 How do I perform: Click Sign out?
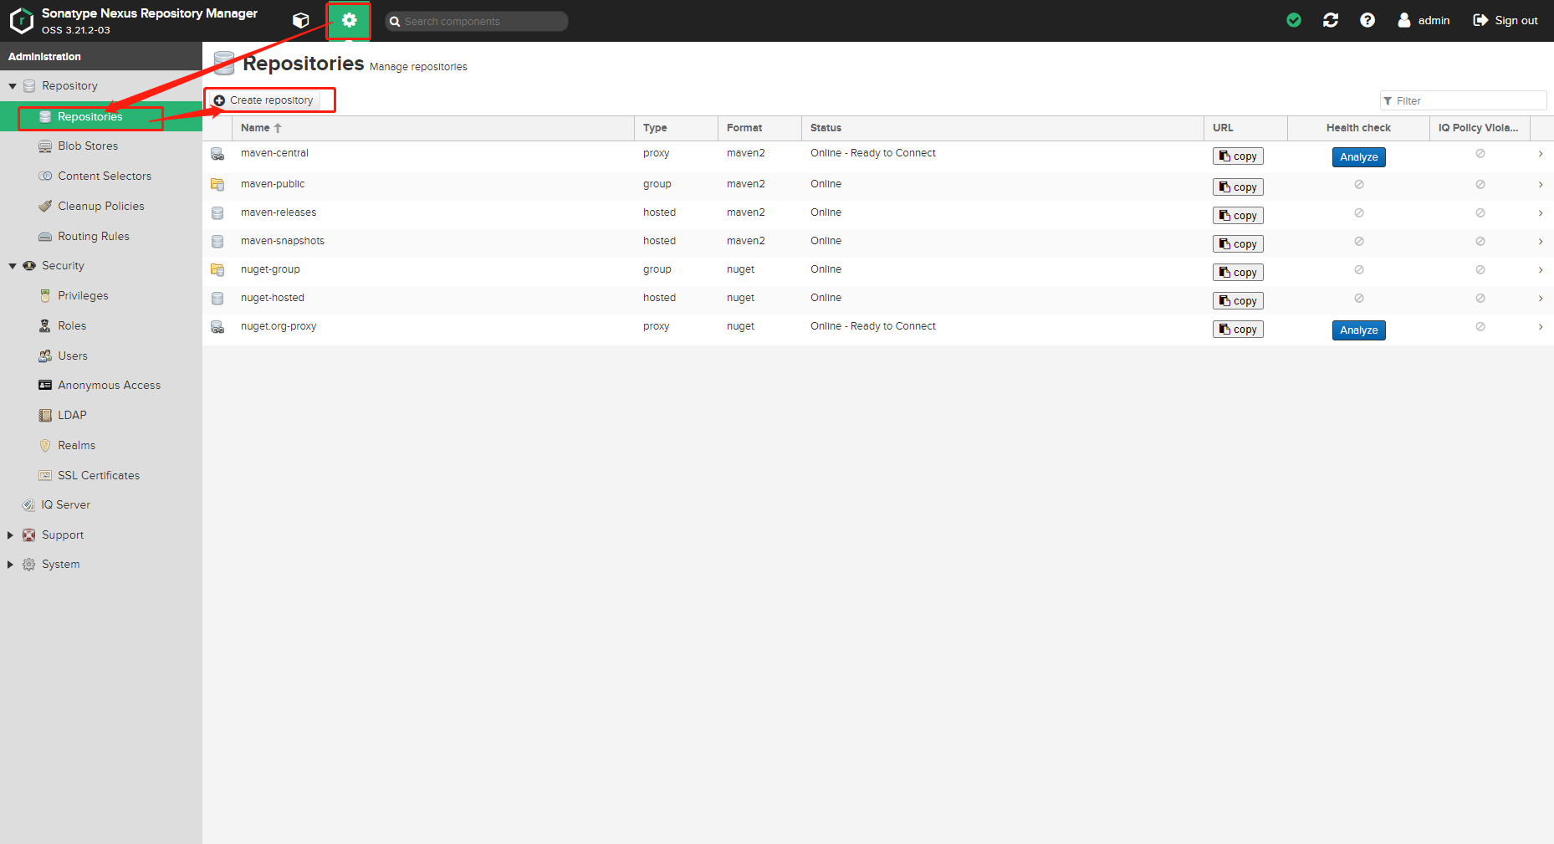coord(1505,20)
